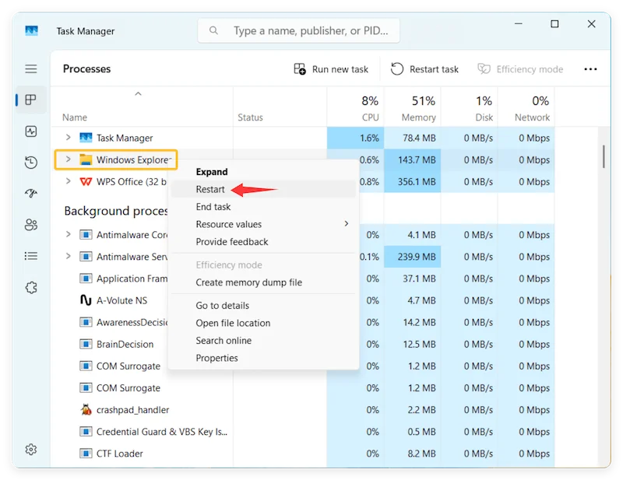Open the App history sidebar icon
Viewport: 623px width, 480px height.
click(31, 162)
